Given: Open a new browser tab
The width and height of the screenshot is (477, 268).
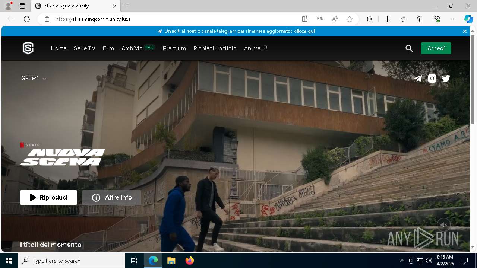Looking at the screenshot, I should [127, 6].
